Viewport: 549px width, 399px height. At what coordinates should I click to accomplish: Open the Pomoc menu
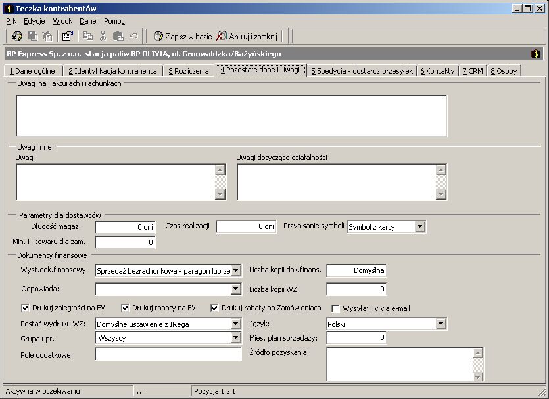(114, 21)
